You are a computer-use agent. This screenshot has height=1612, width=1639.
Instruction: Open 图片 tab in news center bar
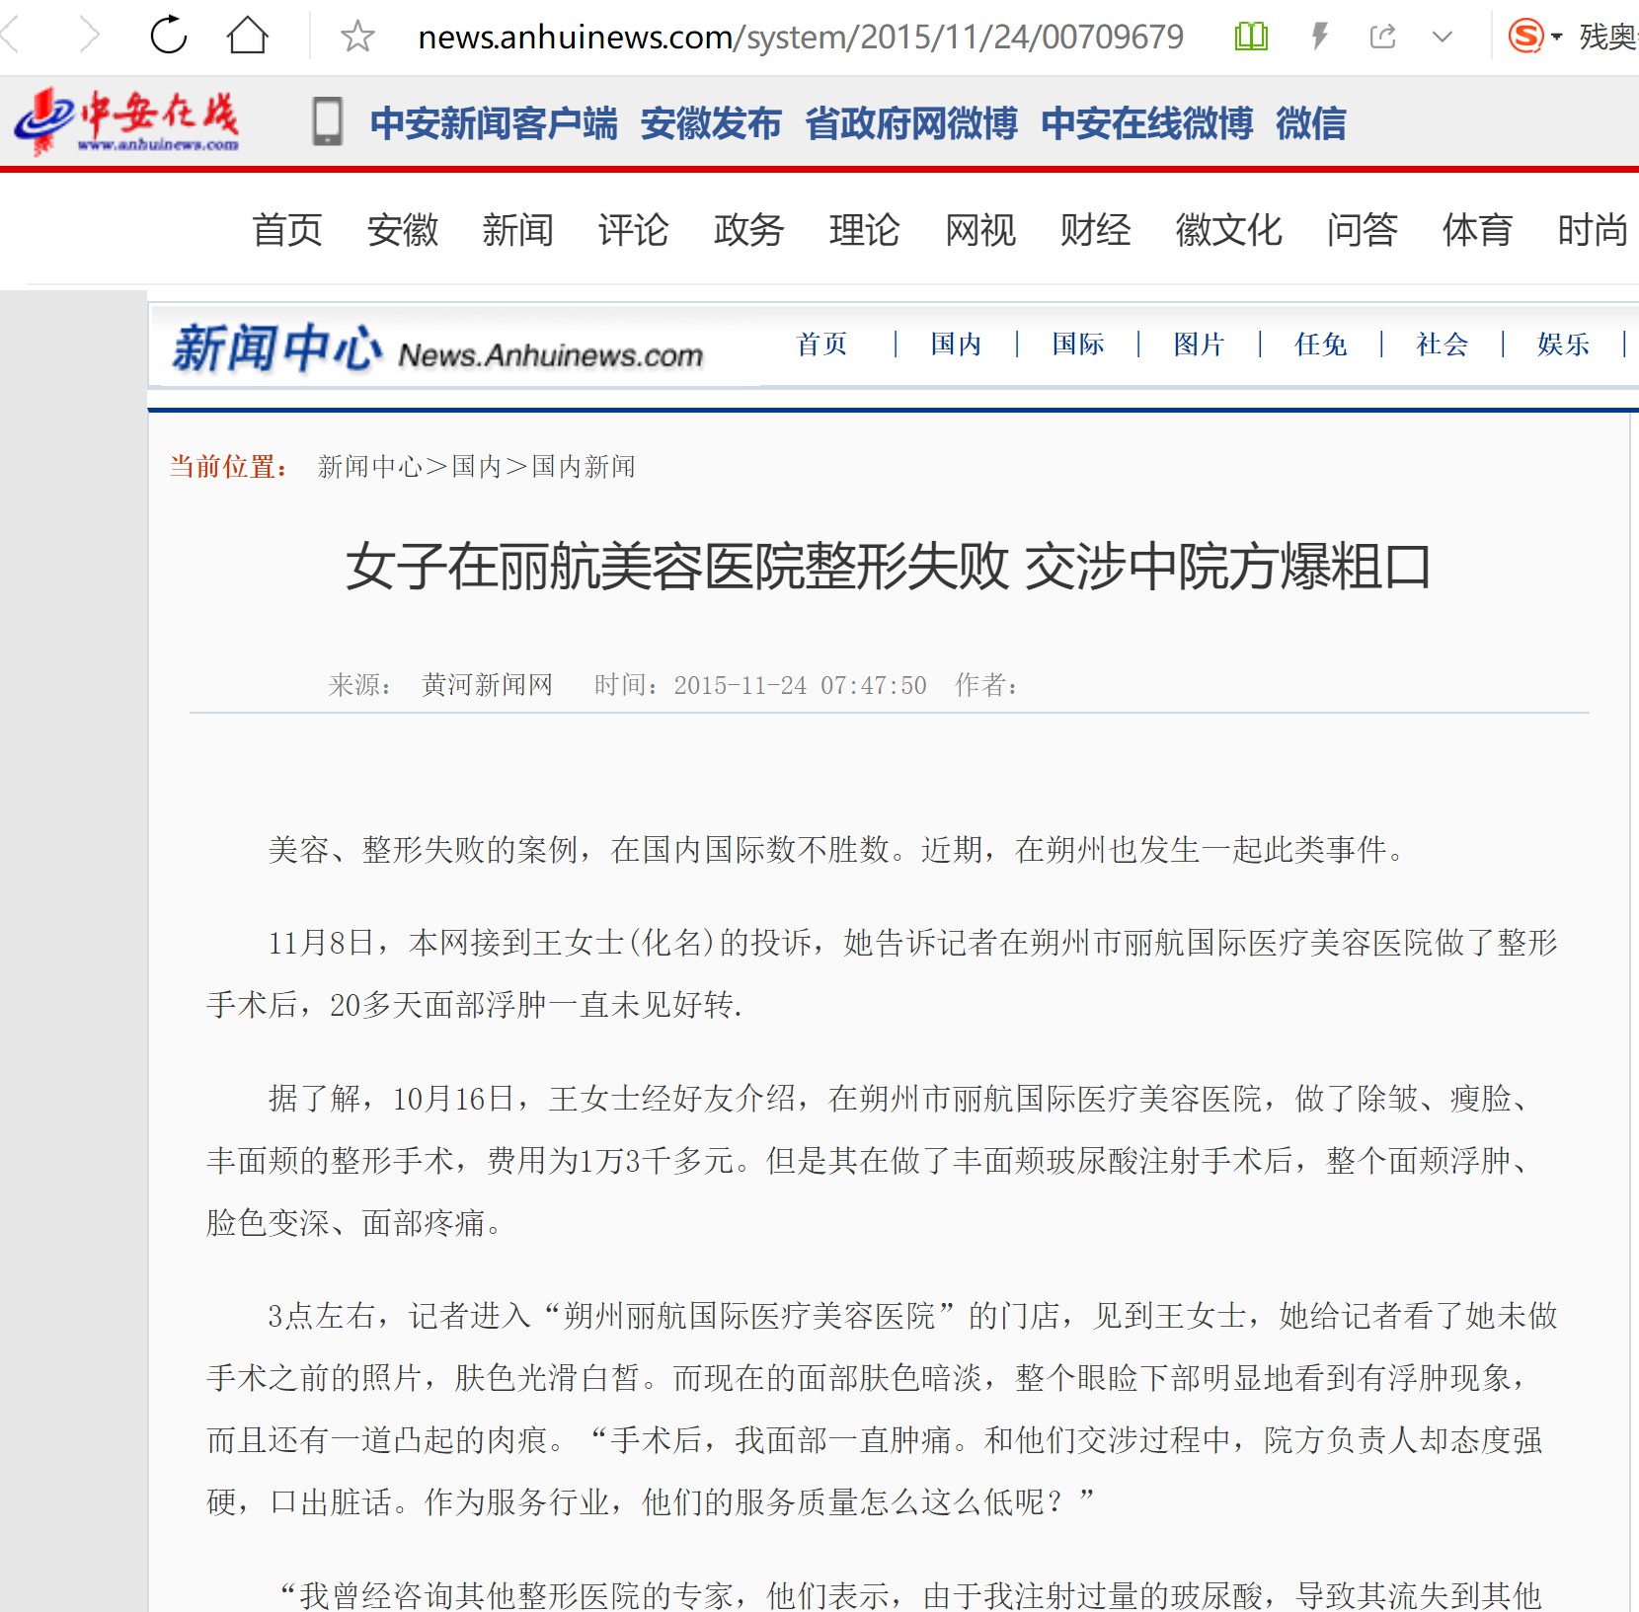point(1199,345)
